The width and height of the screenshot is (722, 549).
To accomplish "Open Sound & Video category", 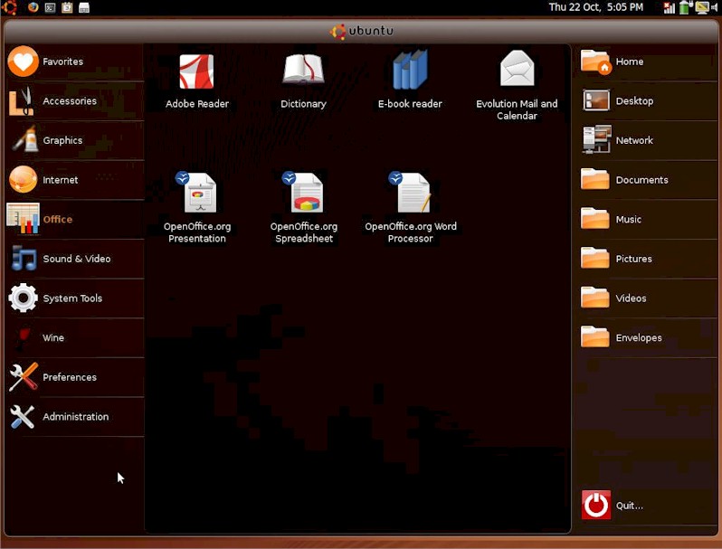I will [75, 259].
